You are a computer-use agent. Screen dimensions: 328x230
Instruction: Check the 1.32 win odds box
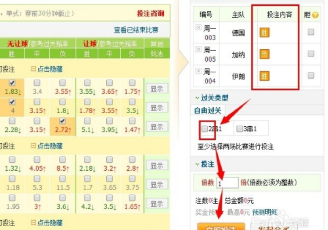coord(12,160)
